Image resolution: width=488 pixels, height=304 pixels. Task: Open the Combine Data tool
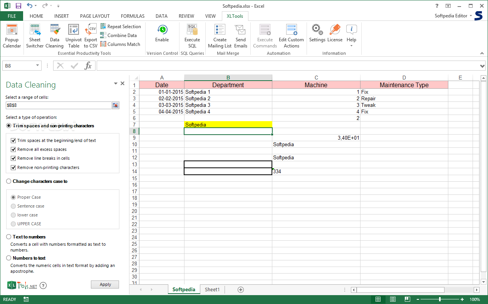pos(119,35)
